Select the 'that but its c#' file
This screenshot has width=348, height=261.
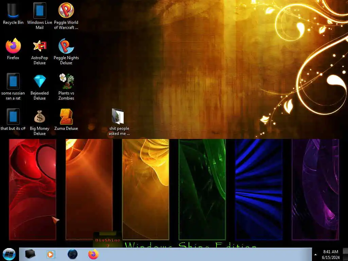[13, 119]
